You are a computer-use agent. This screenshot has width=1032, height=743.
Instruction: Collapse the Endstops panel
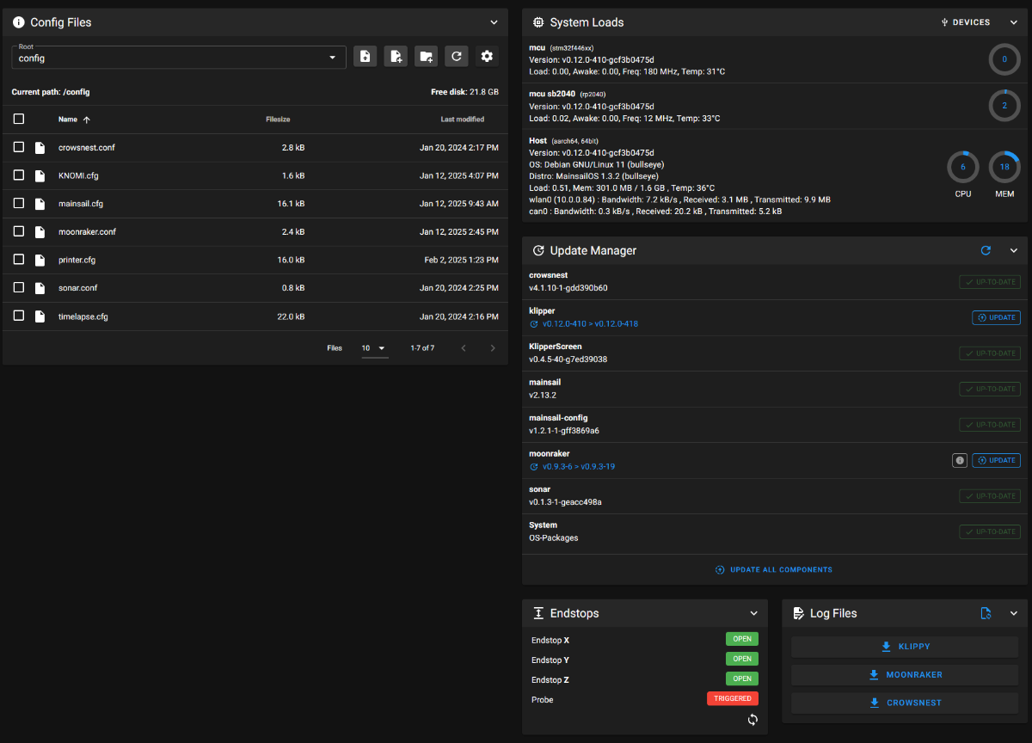point(754,613)
